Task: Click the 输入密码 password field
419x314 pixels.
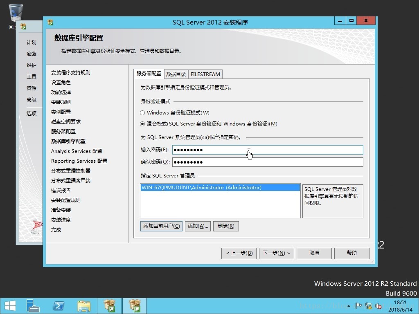Action: coord(268,150)
